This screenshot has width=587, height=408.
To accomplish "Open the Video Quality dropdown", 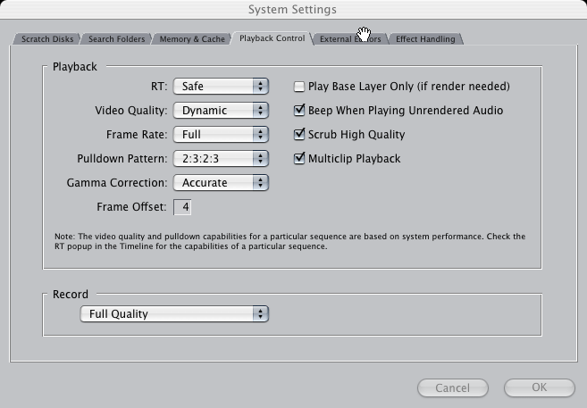I will 221,111.
